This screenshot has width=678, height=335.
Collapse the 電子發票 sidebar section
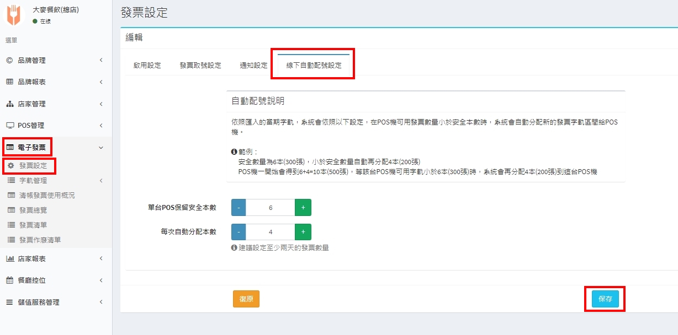pos(100,147)
